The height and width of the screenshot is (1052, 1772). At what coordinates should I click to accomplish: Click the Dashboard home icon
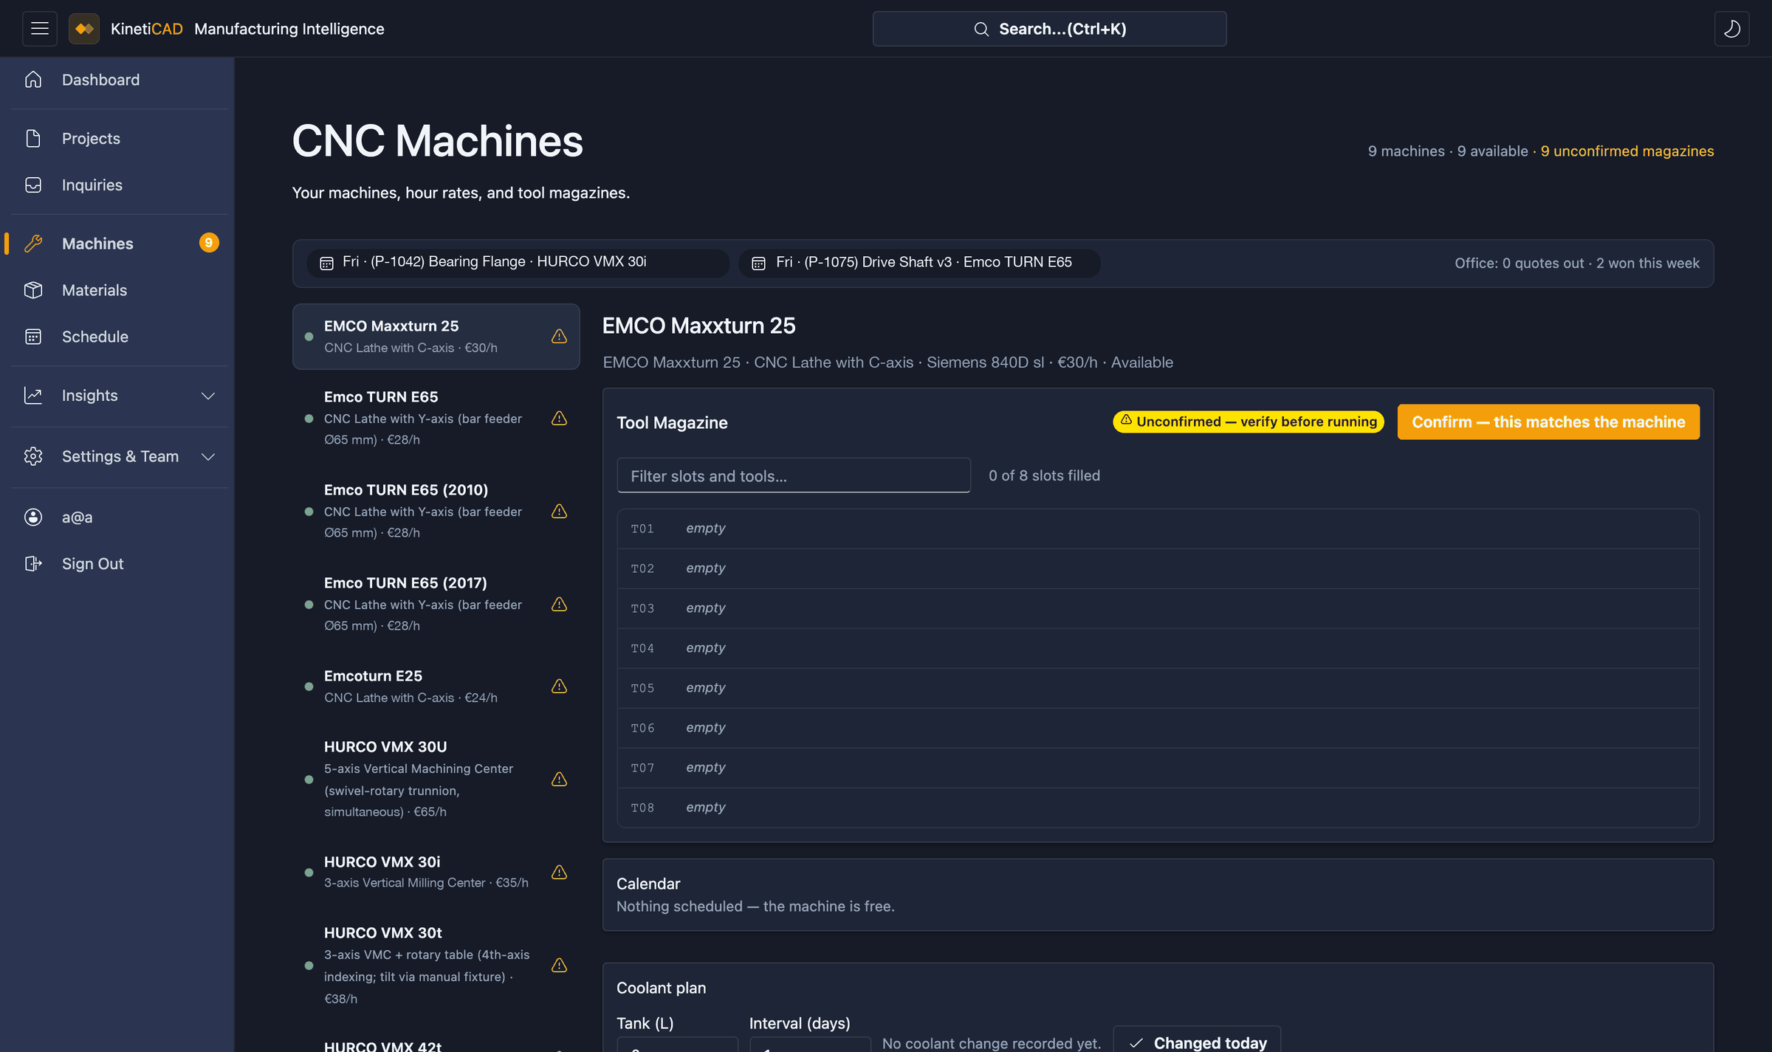click(x=33, y=80)
